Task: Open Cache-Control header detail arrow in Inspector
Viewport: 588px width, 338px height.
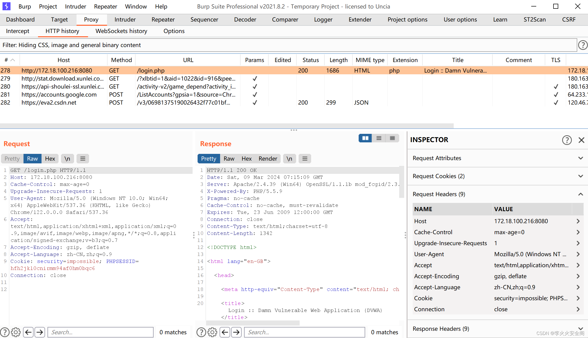Action: pos(578,232)
